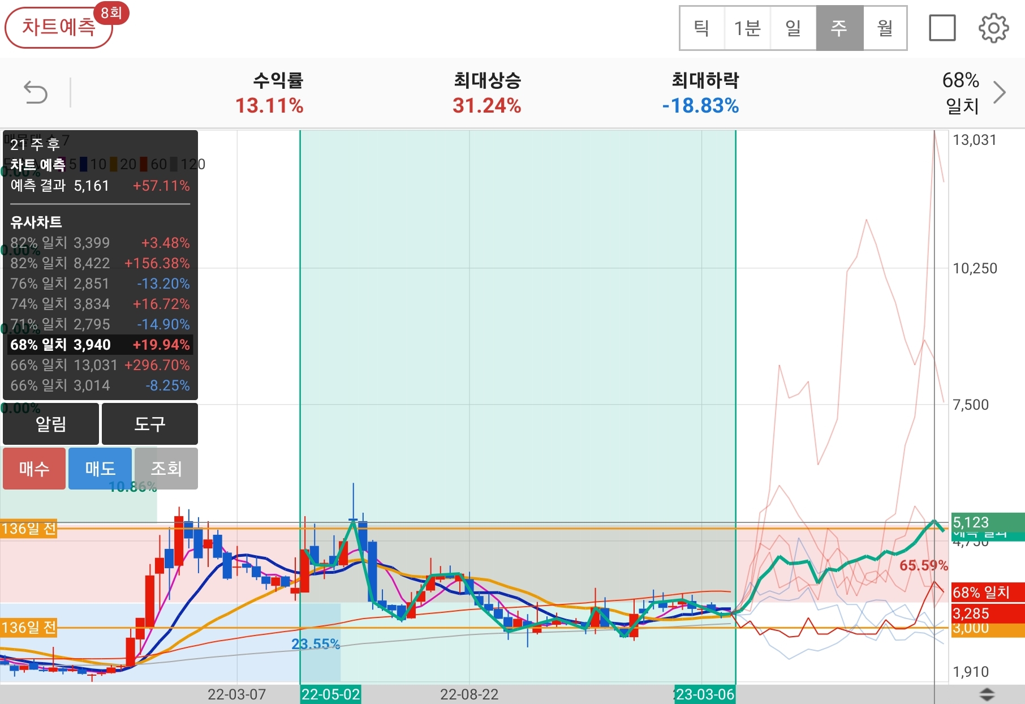The image size is (1025, 704).
Task: Go back with the undo arrow icon
Action: click(x=35, y=92)
